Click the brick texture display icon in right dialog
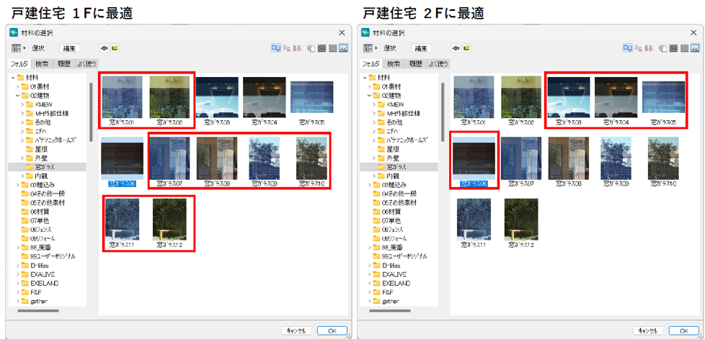 pos(673,48)
